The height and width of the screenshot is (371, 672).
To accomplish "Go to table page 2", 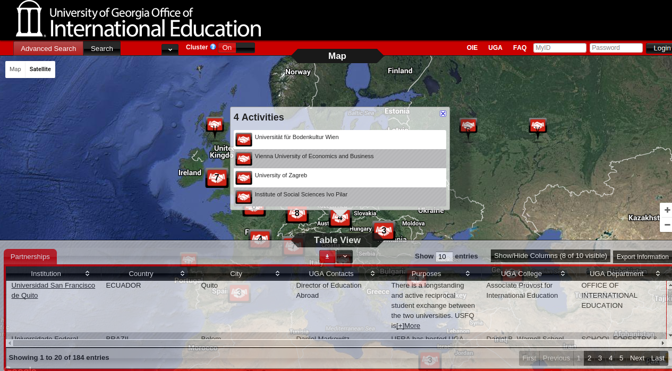I will [589, 358].
